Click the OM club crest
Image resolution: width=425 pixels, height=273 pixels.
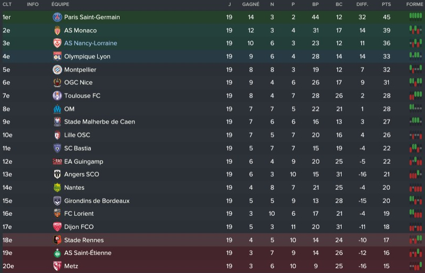pos(57,109)
